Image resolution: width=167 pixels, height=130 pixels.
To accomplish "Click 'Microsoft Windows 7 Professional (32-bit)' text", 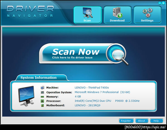I will tap(102, 92).
